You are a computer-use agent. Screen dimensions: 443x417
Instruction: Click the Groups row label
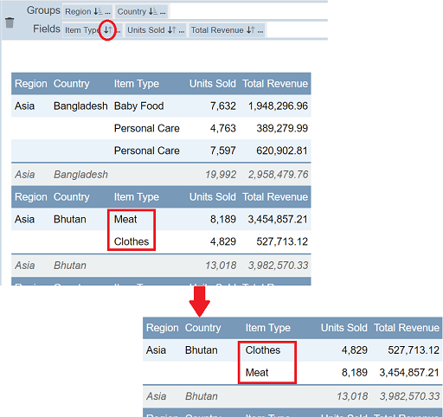tap(43, 10)
